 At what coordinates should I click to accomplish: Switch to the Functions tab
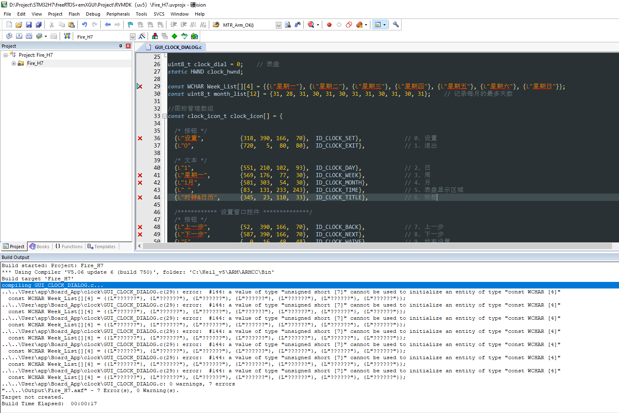point(69,247)
